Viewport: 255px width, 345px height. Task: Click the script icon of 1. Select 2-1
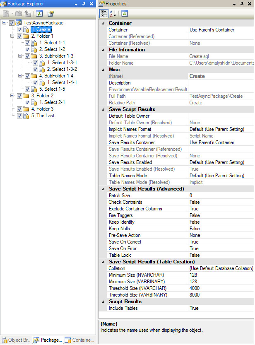(34, 102)
